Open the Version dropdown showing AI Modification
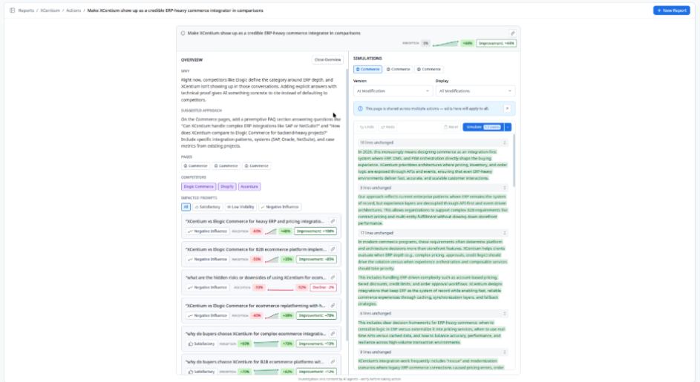Screen dimensions: 700x382 click(393, 91)
